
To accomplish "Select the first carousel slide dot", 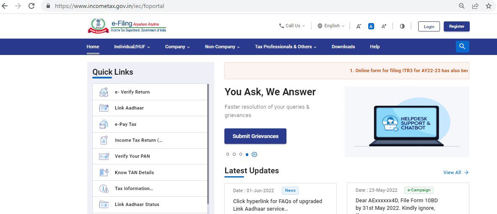I will point(228,154).
